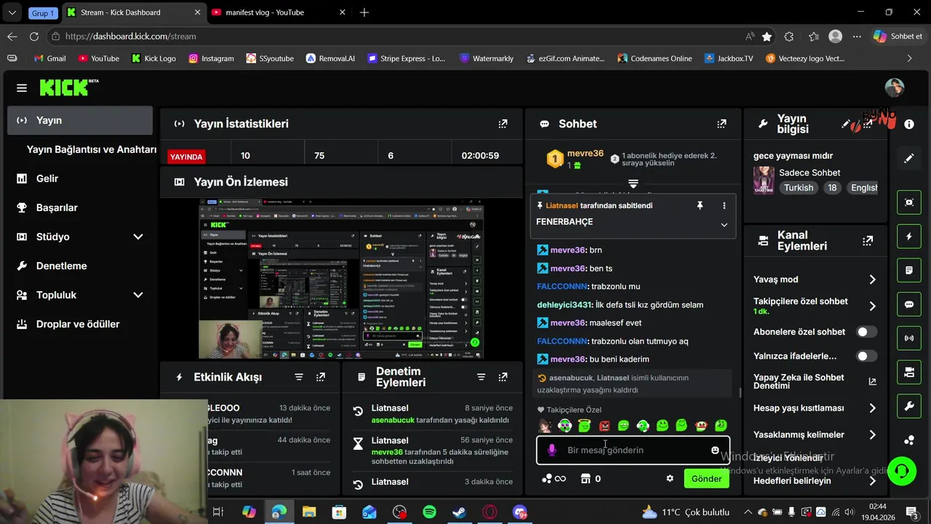931x524 pixels.
Task: Open chat settings gear icon
Action: [x=670, y=479]
